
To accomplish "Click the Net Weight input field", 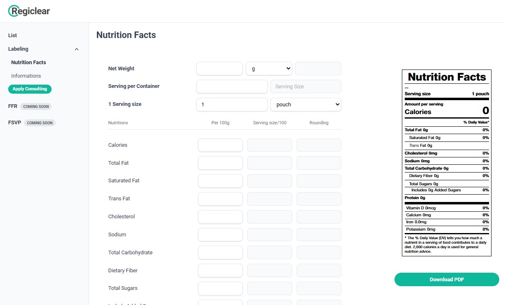I will click(x=219, y=69).
